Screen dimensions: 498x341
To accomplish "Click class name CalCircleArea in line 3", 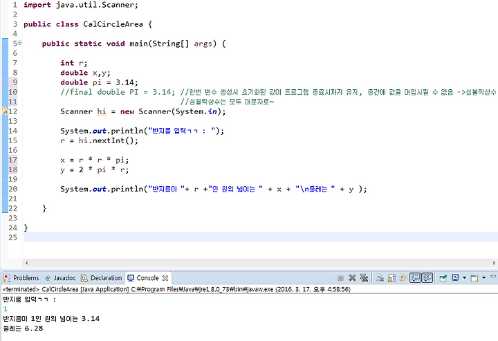I will (113, 24).
